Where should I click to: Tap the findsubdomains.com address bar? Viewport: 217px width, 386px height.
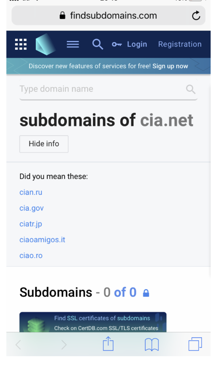tap(108, 16)
